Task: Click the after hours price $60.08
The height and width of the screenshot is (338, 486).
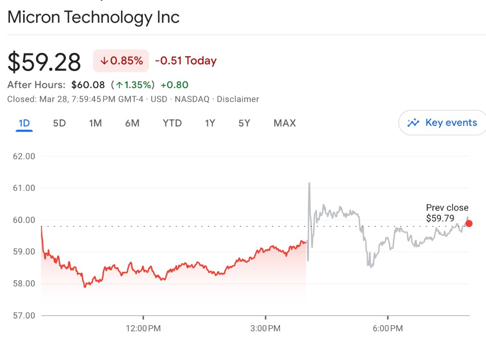Action: tap(88, 85)
